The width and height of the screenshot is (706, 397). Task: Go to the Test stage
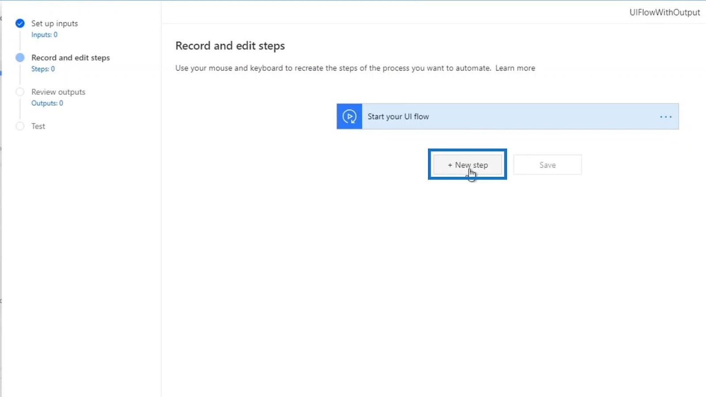38,126
